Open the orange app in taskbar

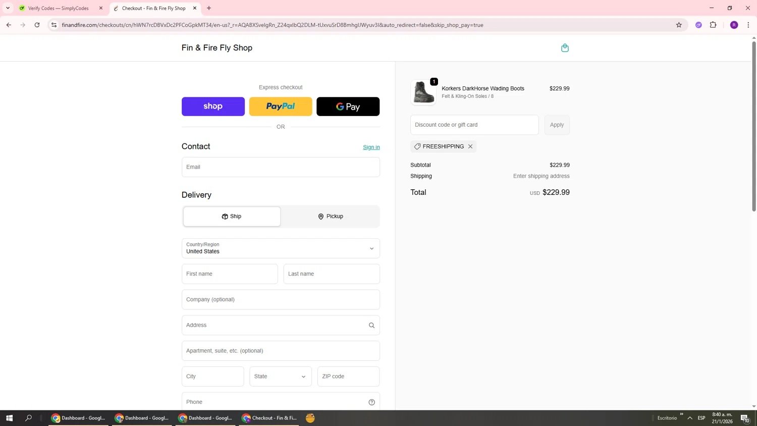310,418
